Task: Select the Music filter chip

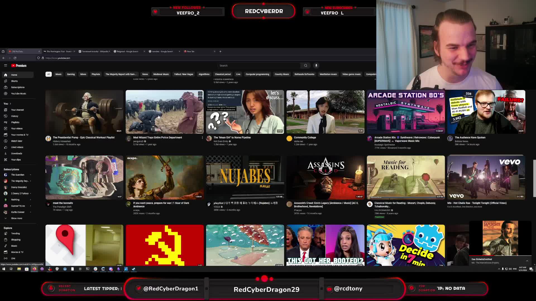Action: point(58,74)
